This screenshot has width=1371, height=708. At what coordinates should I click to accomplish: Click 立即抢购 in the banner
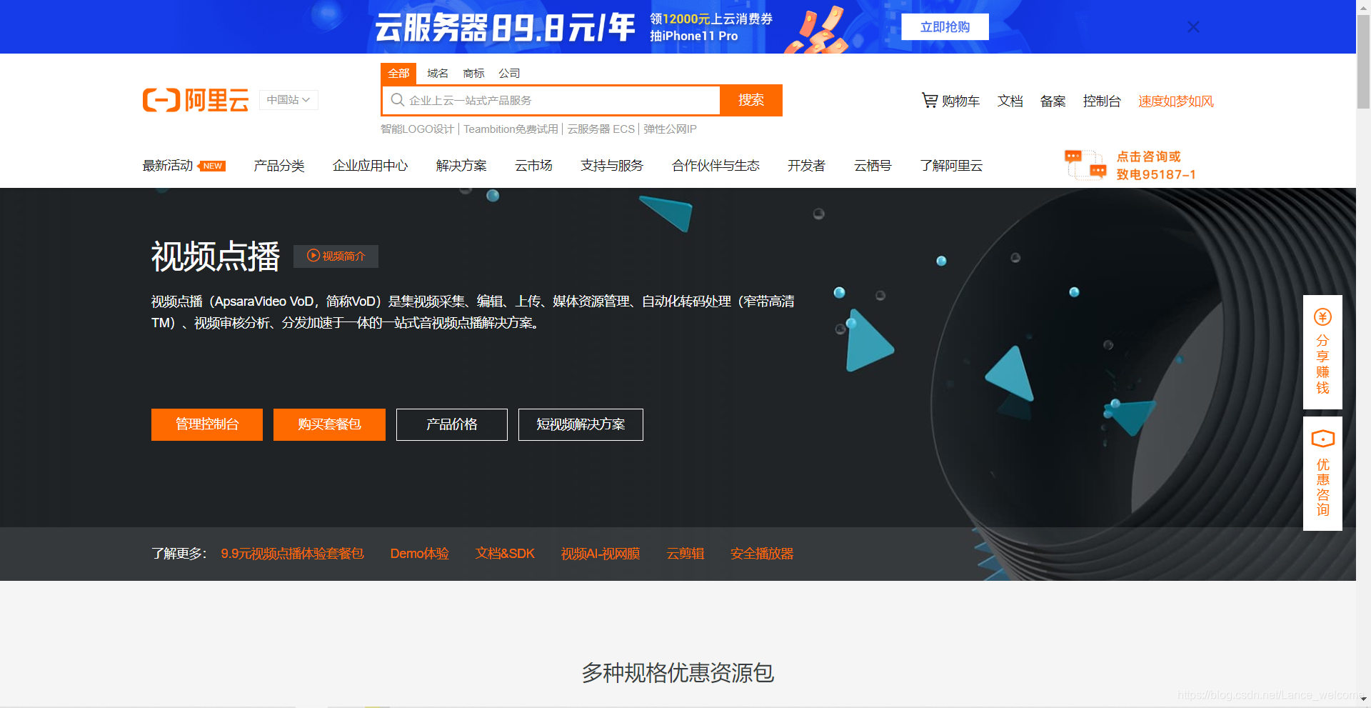pyautogui.click(x=945, y=27)
